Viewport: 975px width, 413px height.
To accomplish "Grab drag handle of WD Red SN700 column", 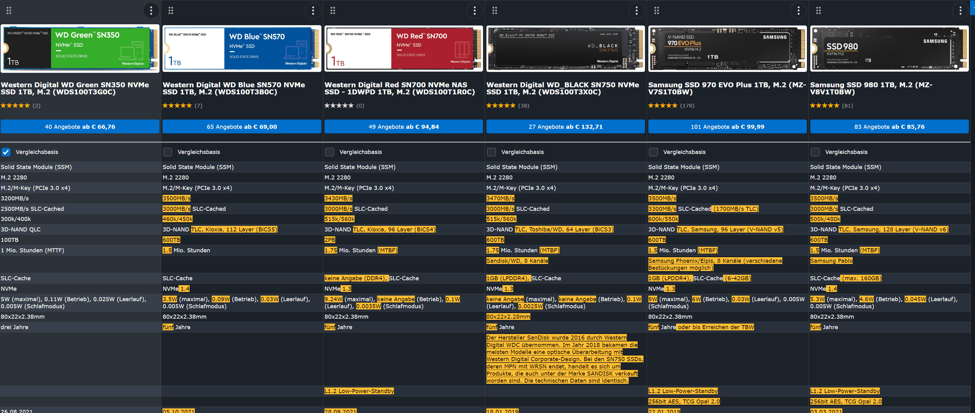I will (x=333, y=10).
